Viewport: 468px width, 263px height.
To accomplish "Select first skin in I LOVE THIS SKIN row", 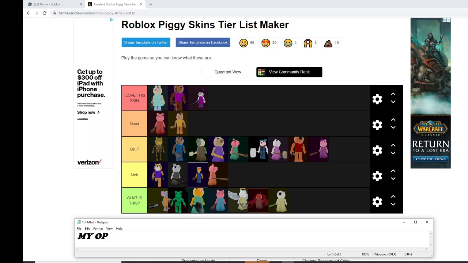I will [x=158, y=98].
